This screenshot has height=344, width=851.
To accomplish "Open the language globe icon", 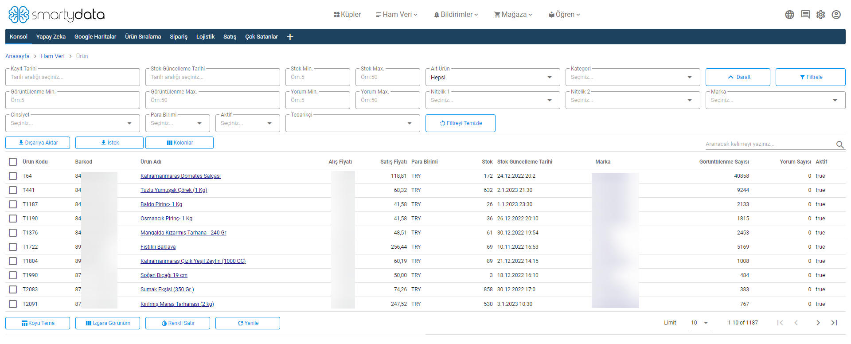I will [x=789, y=15].
